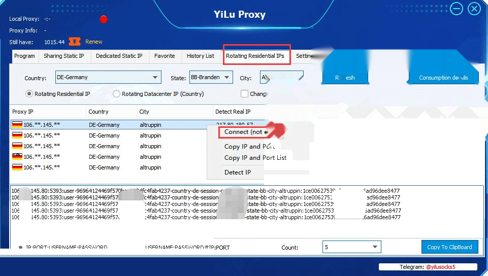Select the Rotating Residential IP radio button
The width and height of the screenshot is (488, 276).
(29, 94)
